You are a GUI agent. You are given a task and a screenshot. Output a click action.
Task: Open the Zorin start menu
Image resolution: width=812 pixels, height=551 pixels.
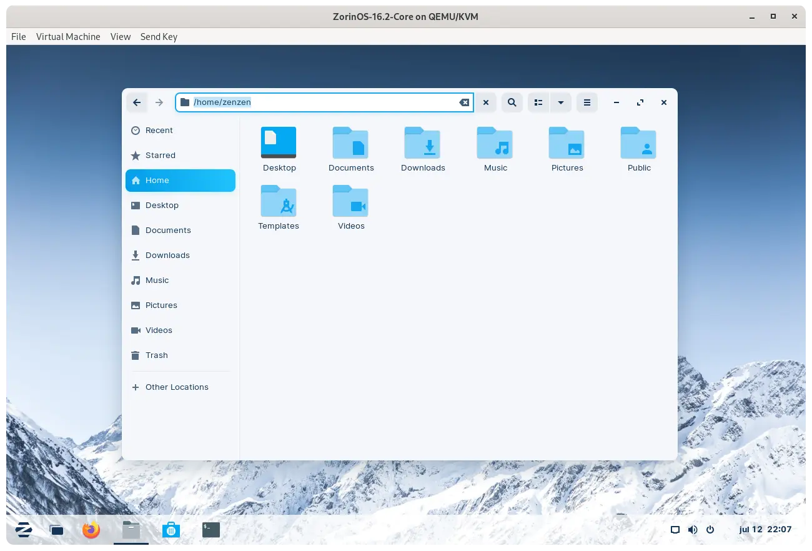(x=24, y=530)
